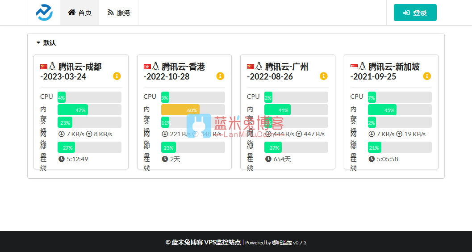Click 新加坡 memory 45% progress bar
This screenshot has height=252, width=472.
coord(400,110)
